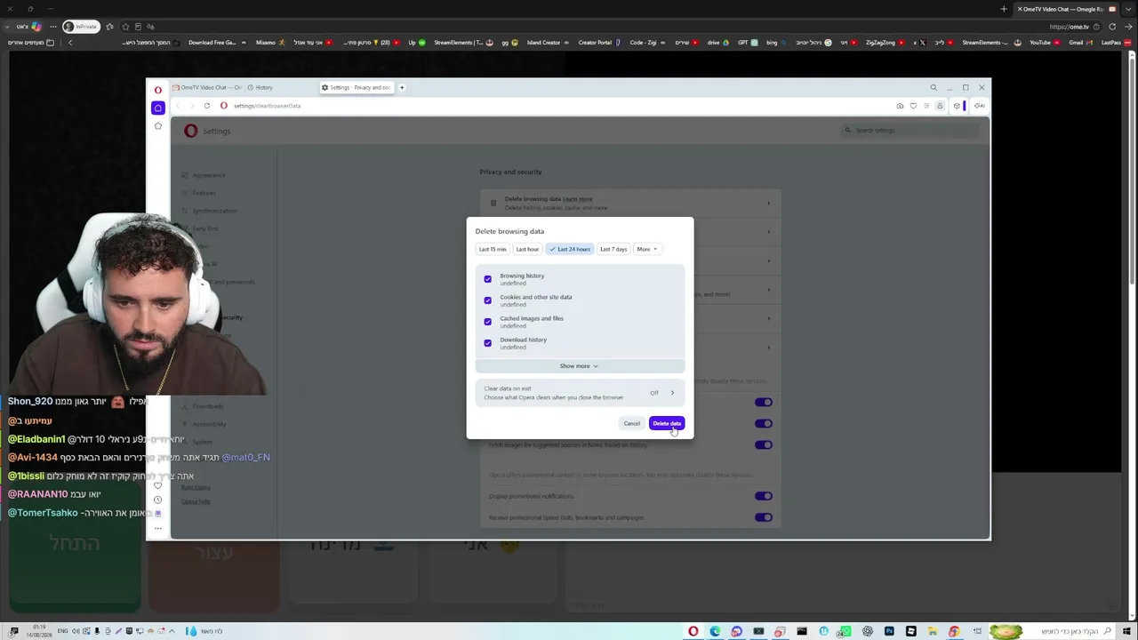Open the Mixamo bookmark in Edge
This screenshot has width=1138, height=640.
click(x=270, y=43)
